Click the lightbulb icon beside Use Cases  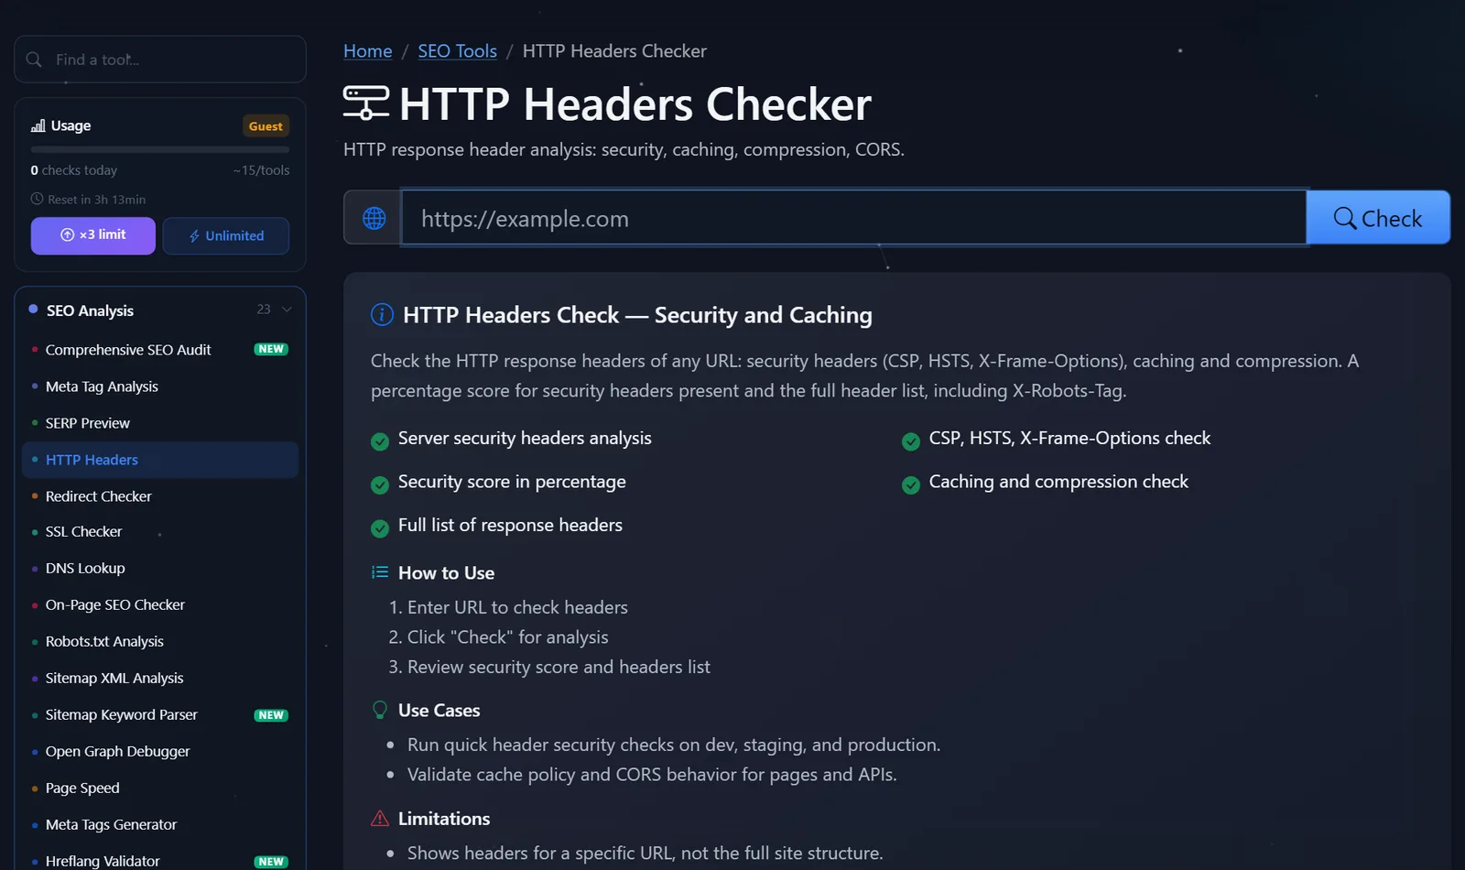tap(379, 710)
